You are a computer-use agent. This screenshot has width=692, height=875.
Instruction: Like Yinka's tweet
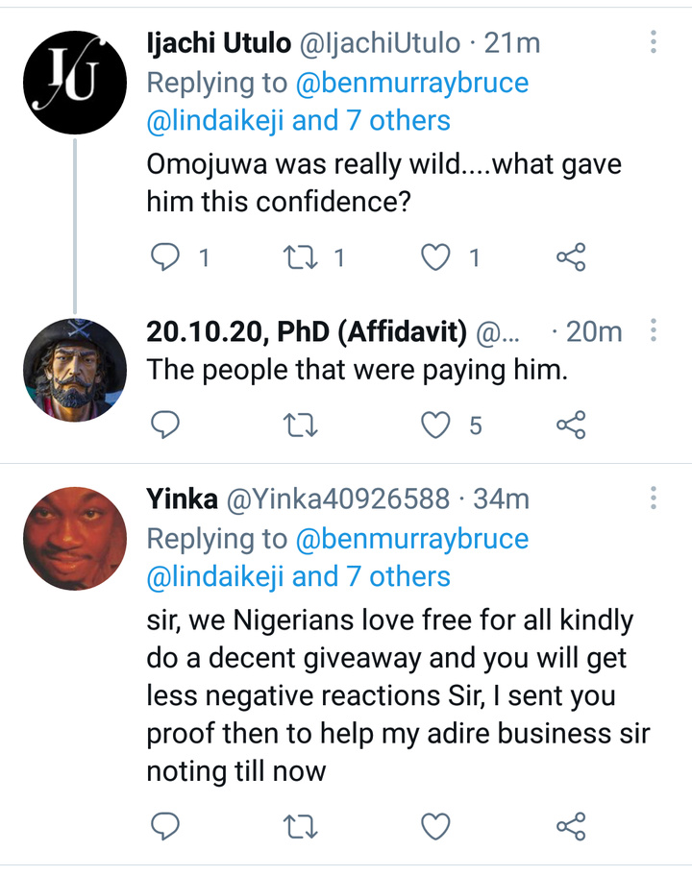[435, 826]
